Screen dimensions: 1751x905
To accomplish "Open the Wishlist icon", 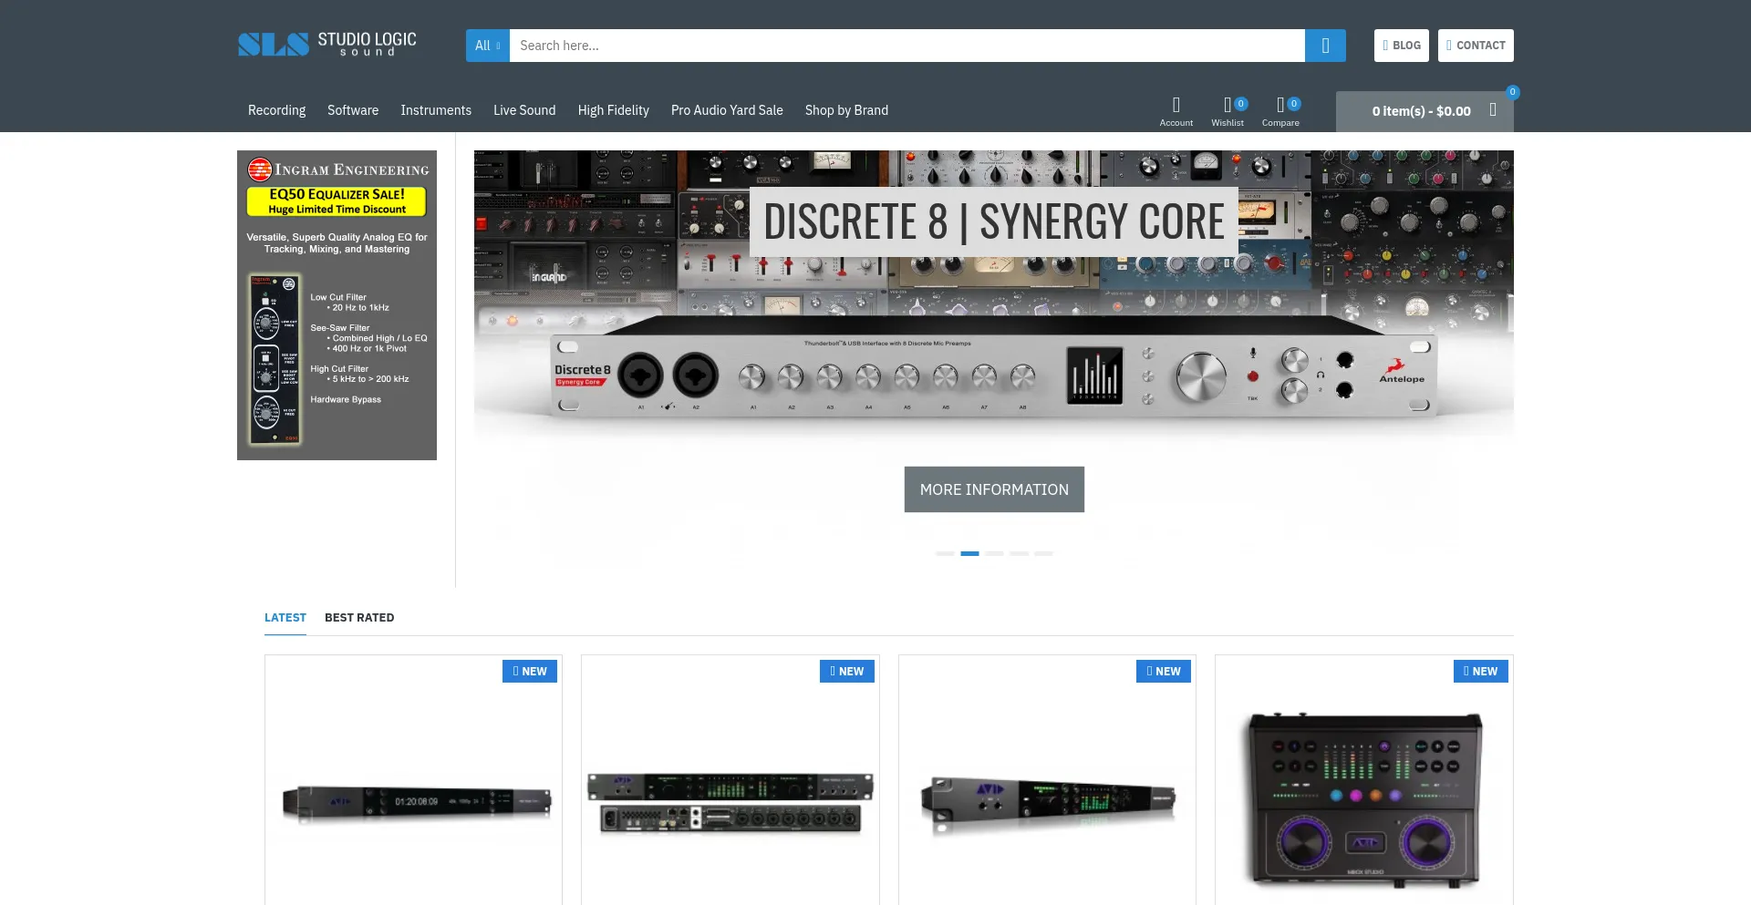I will [1228, 111].
